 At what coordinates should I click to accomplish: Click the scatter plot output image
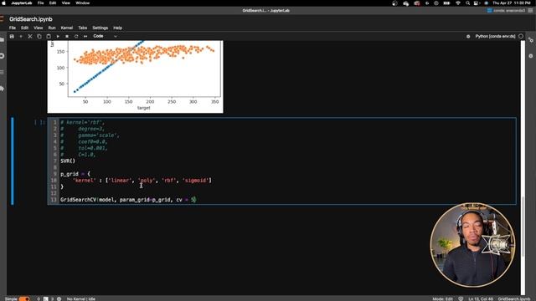click(x=135, y=77)
